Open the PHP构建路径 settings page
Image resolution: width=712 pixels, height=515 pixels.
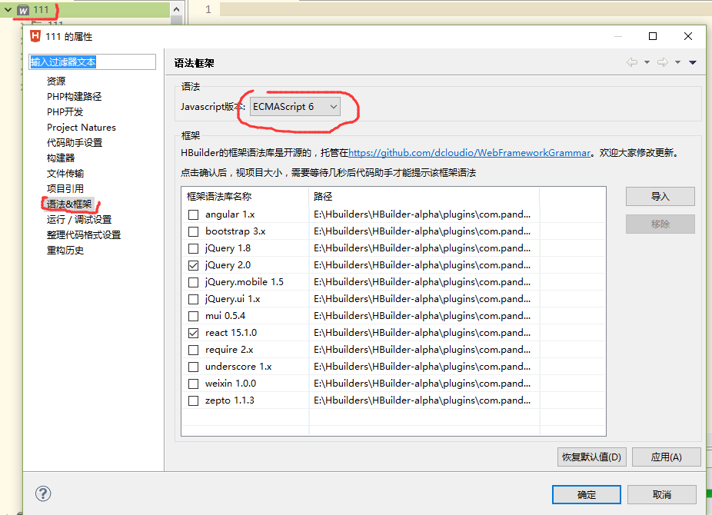point(74,96)
